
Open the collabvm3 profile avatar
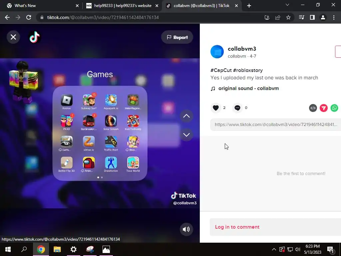(217, 52)
